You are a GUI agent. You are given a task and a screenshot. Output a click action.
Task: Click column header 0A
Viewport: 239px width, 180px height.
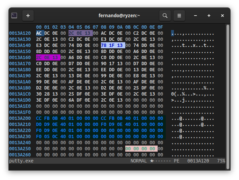click(x=120, y=27)
